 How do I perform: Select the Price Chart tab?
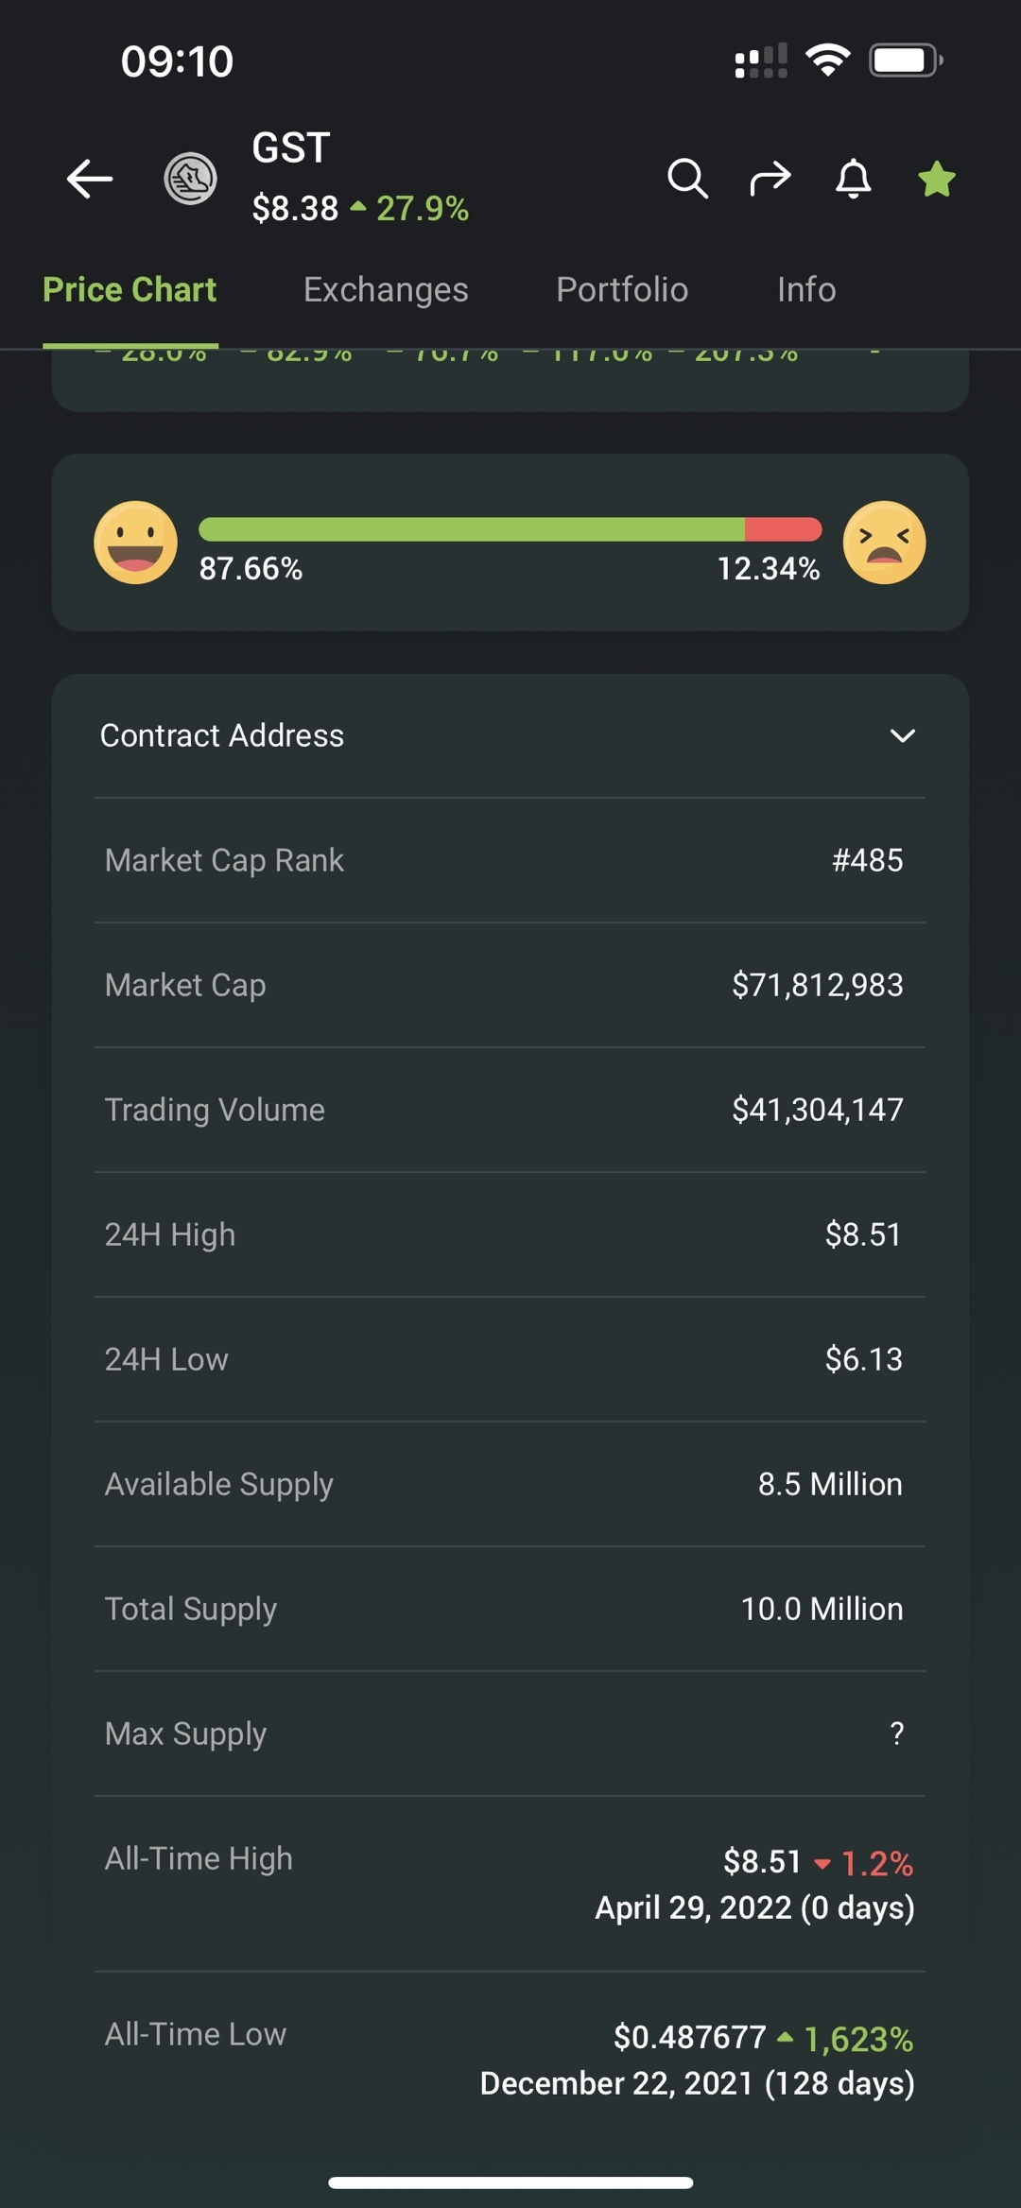[x=130, y=289]
